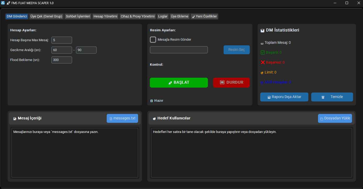The image size is (363, 189).
Task: Click the messages.txt file icon button
Action: coord(122,118)
